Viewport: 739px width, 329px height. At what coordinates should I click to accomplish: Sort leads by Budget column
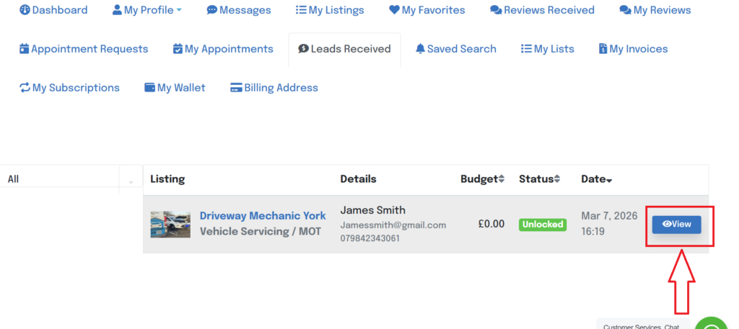(x=482, y=179)
